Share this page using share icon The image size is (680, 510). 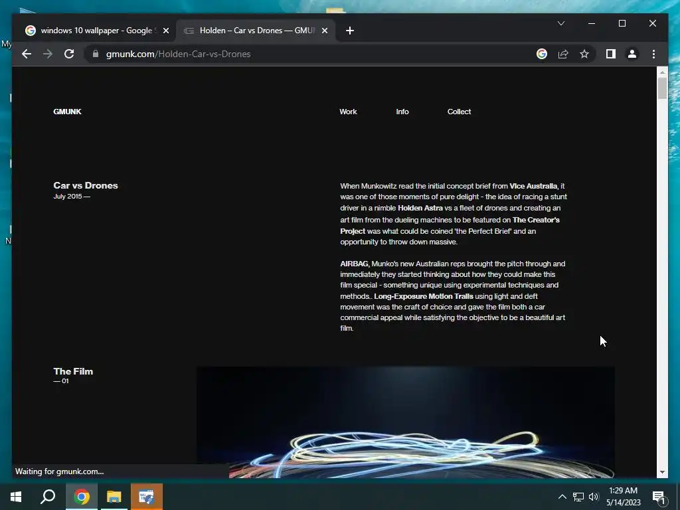(x=563, y=54)
